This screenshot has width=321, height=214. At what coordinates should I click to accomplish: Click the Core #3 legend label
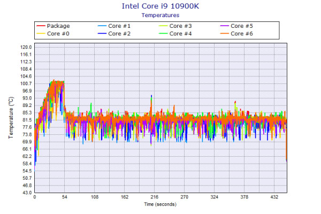coord(181,26)
